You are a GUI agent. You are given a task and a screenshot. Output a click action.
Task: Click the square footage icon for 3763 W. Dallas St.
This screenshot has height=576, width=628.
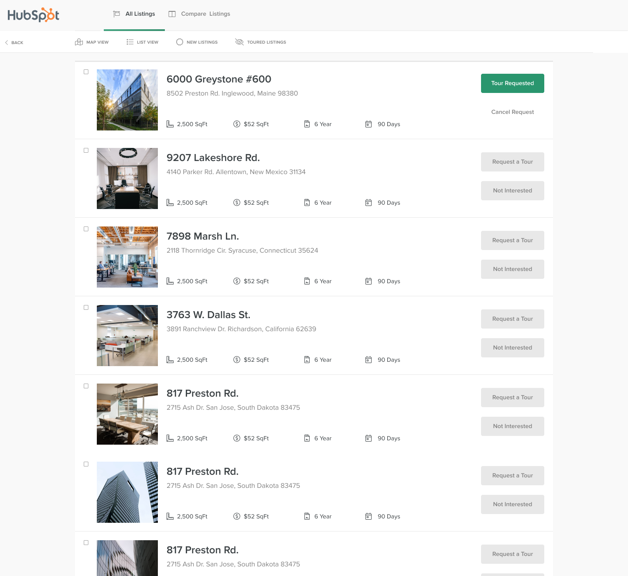170,360
